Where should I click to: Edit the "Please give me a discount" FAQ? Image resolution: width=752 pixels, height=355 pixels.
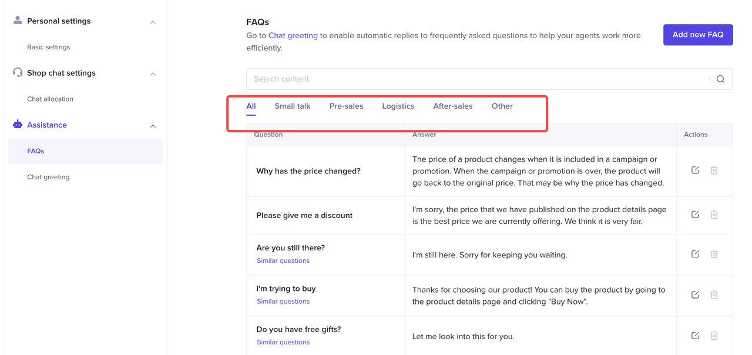click(695, 215)
